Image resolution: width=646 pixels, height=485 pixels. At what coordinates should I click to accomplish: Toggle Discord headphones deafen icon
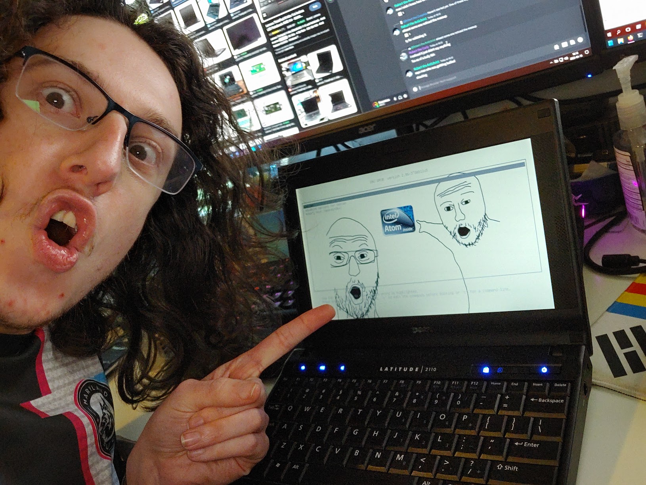pos(400,98)
